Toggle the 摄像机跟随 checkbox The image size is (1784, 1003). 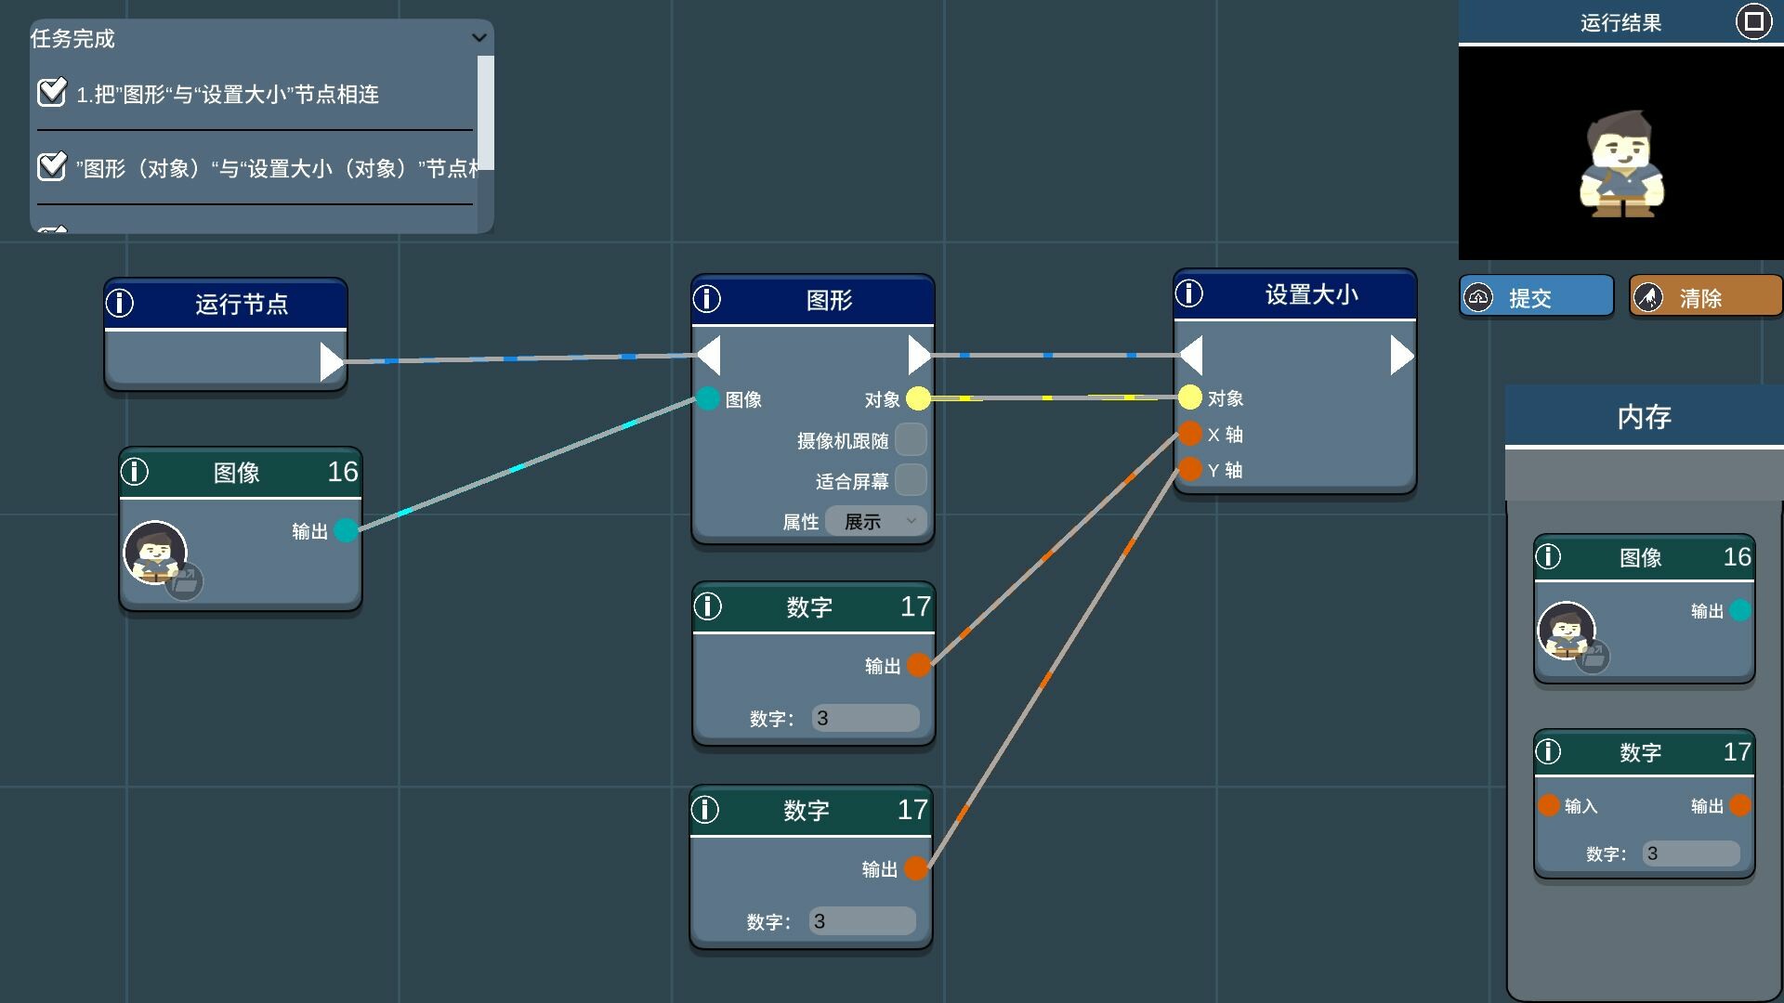coord(911,440)
